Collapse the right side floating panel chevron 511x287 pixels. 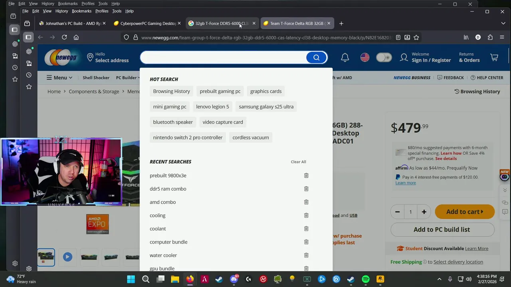(x=505, y=190)
